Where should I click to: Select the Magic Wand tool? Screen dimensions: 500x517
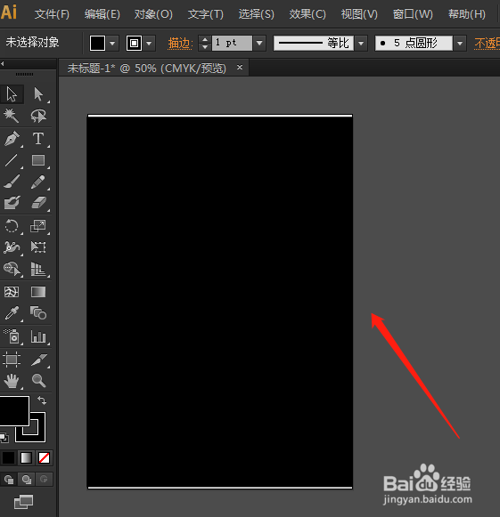point(11,116)
